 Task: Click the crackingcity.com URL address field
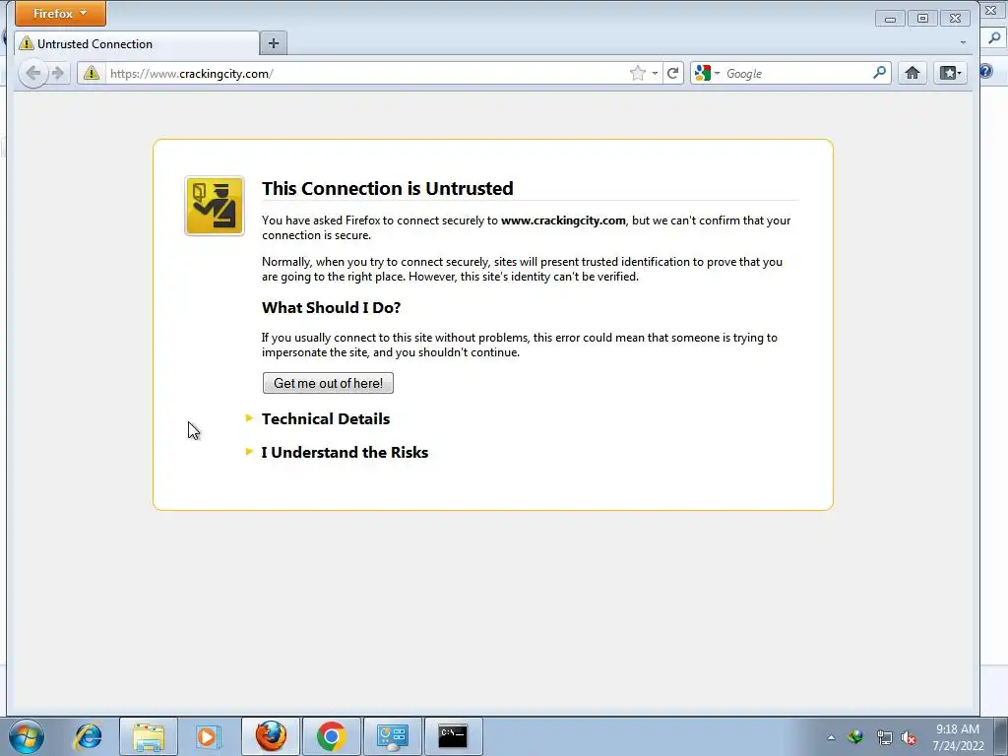(366, 73)
